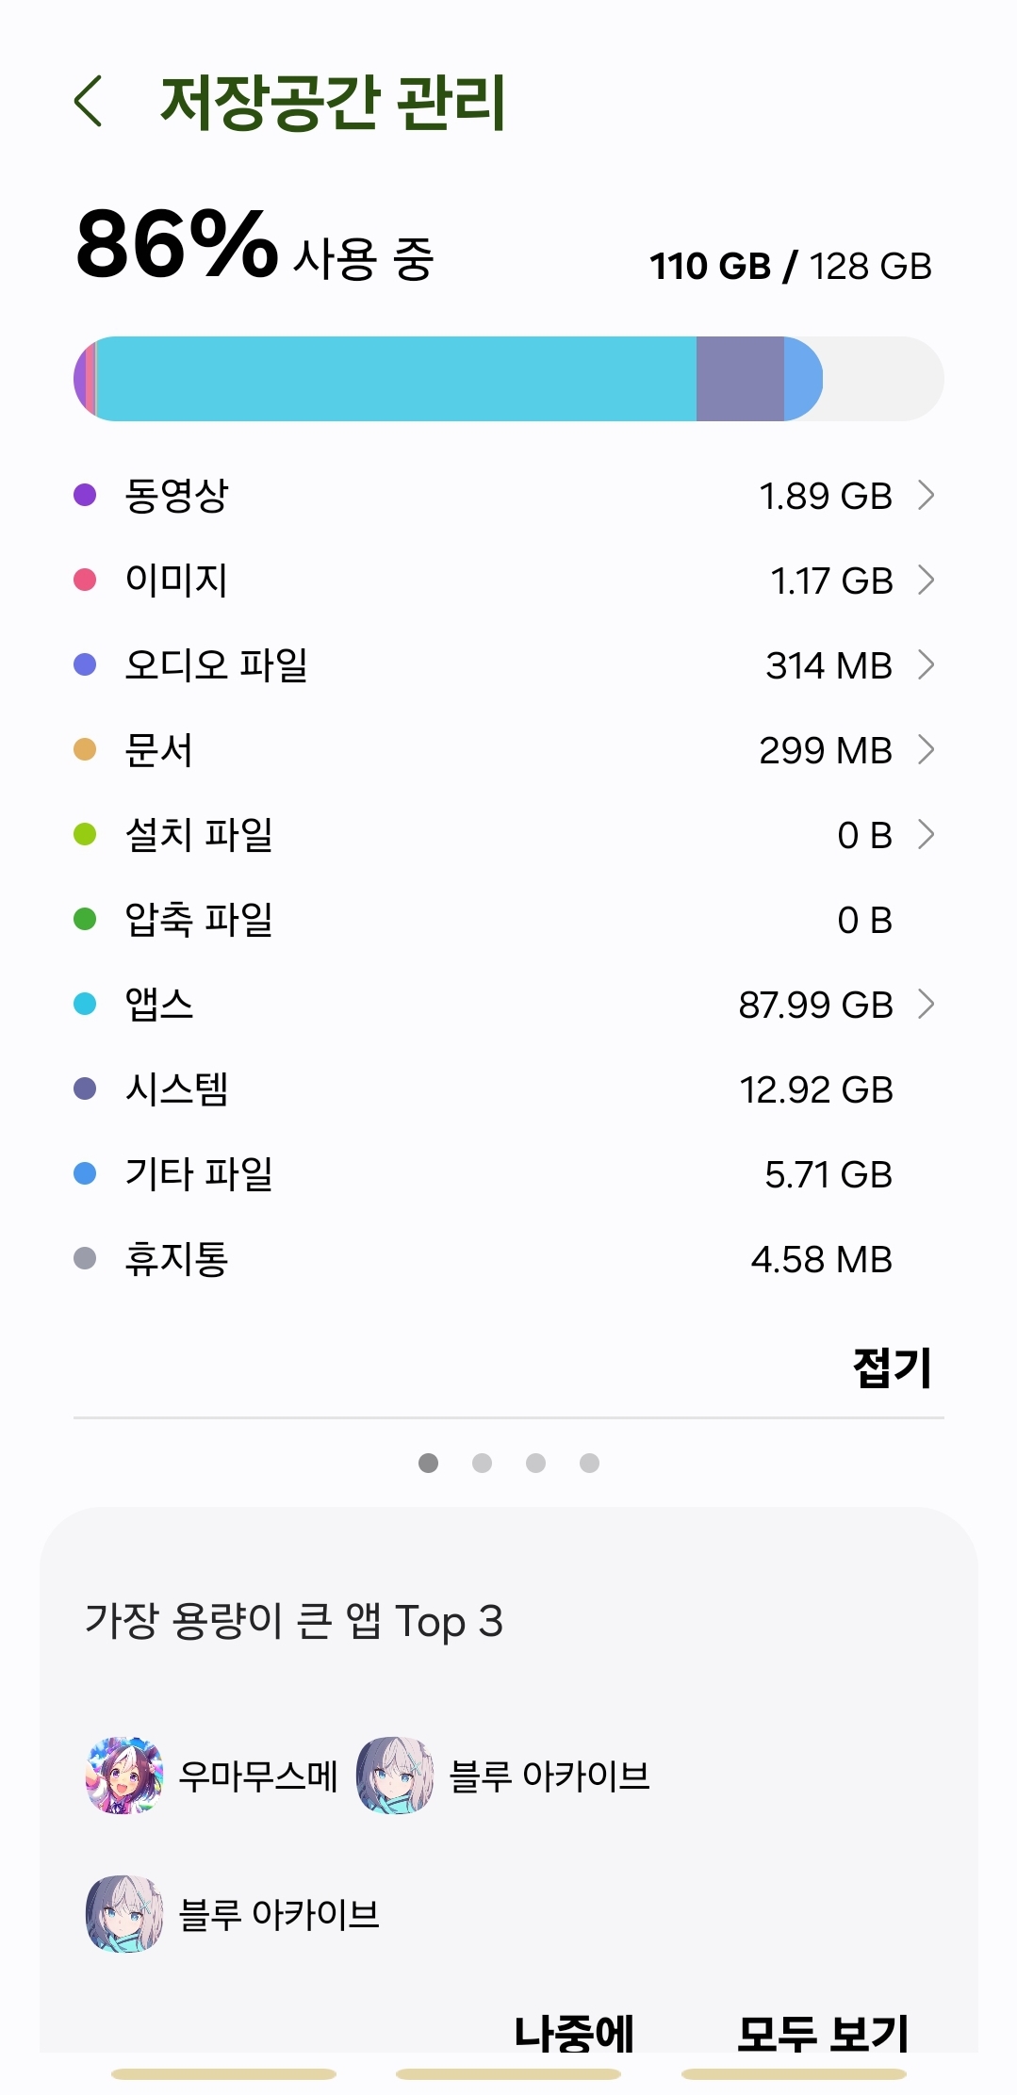Tap the second-row 블루 아카이브 app icon
1017x2095 pixels.
point(124,1913)
